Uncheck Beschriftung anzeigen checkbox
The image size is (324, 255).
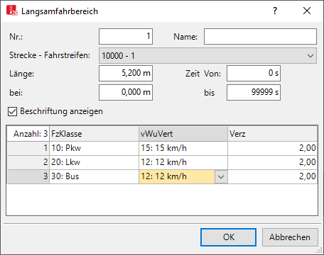pyautogui.click(x=12, y=111)
